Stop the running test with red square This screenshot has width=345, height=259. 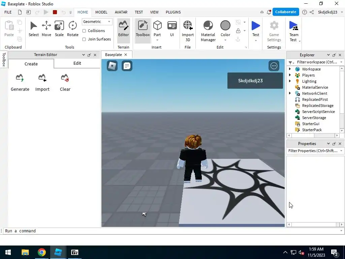tap(55, 12)
